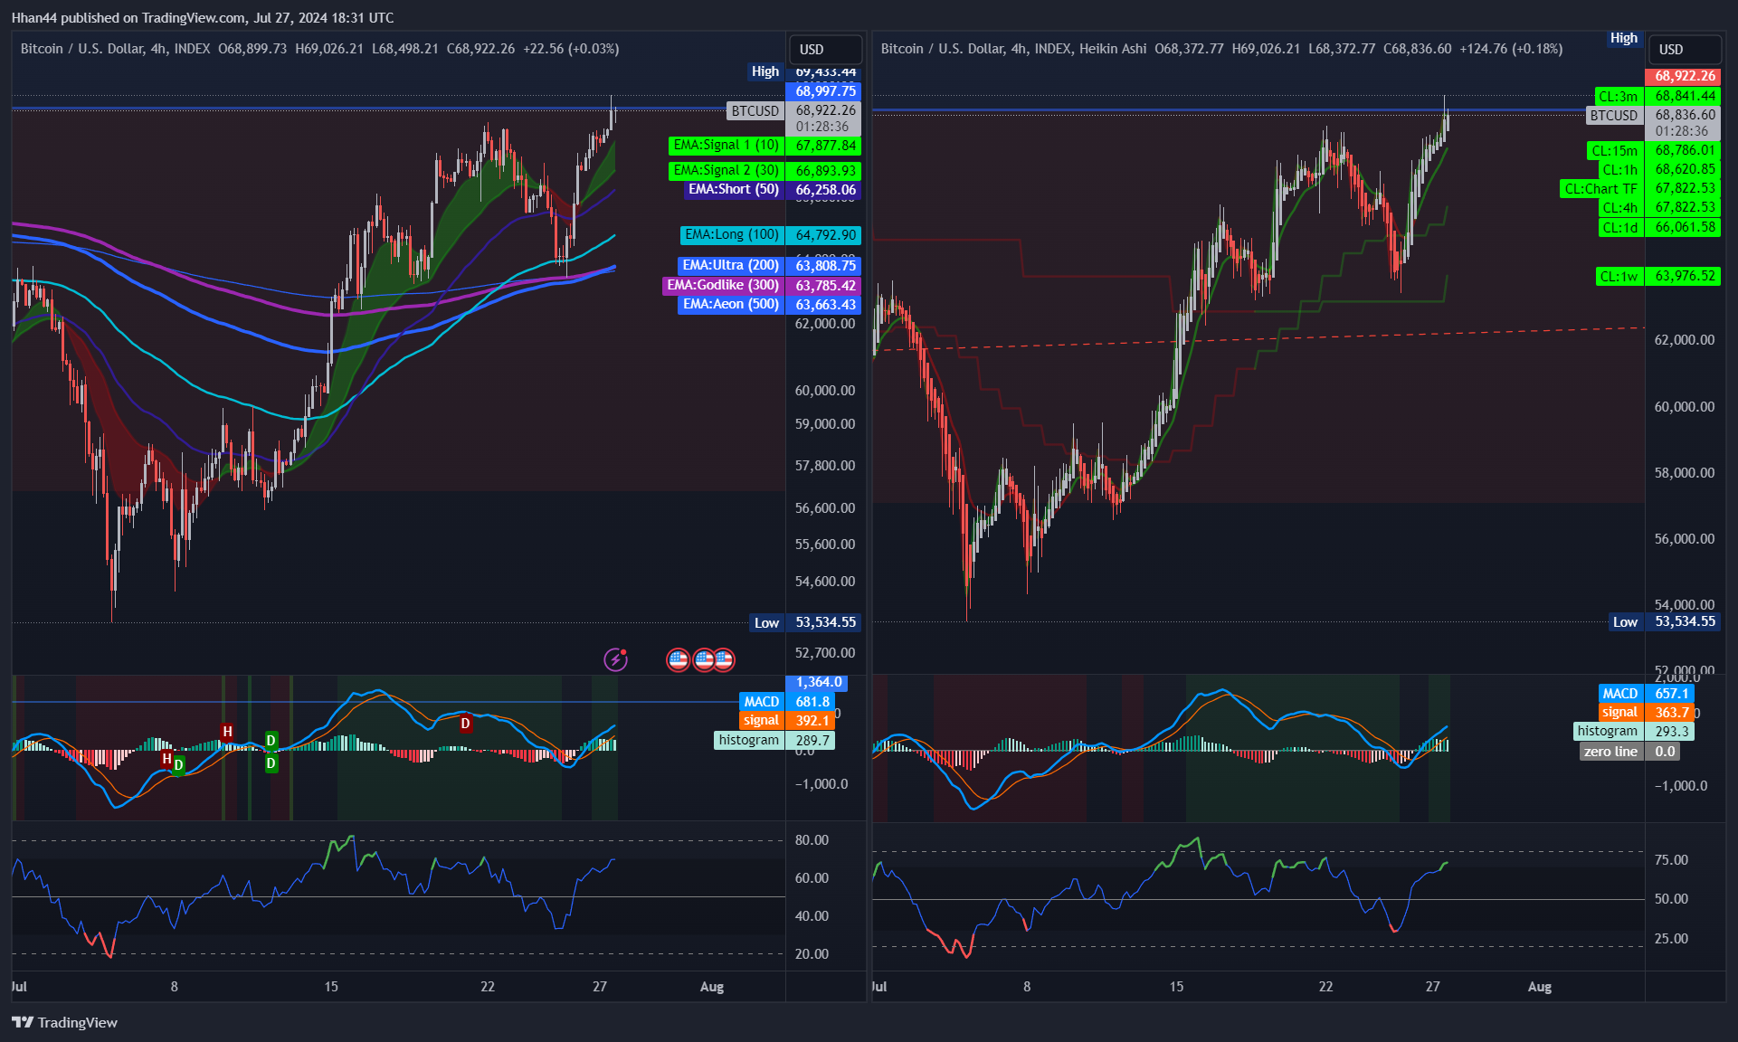Select the CL:3m level label
Screen dimensions: 1738x1042
click(1618, 96)
